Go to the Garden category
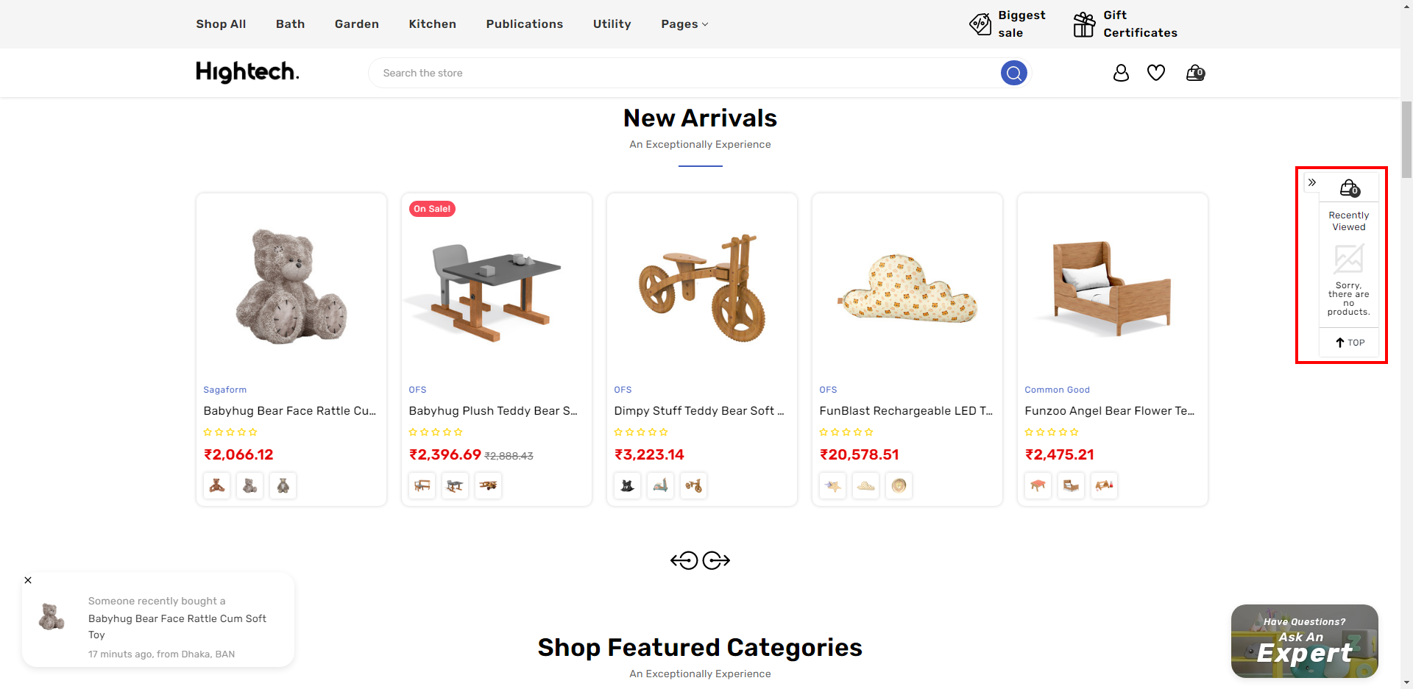Screen dimensions: 1413x689 tap(356, 24)
